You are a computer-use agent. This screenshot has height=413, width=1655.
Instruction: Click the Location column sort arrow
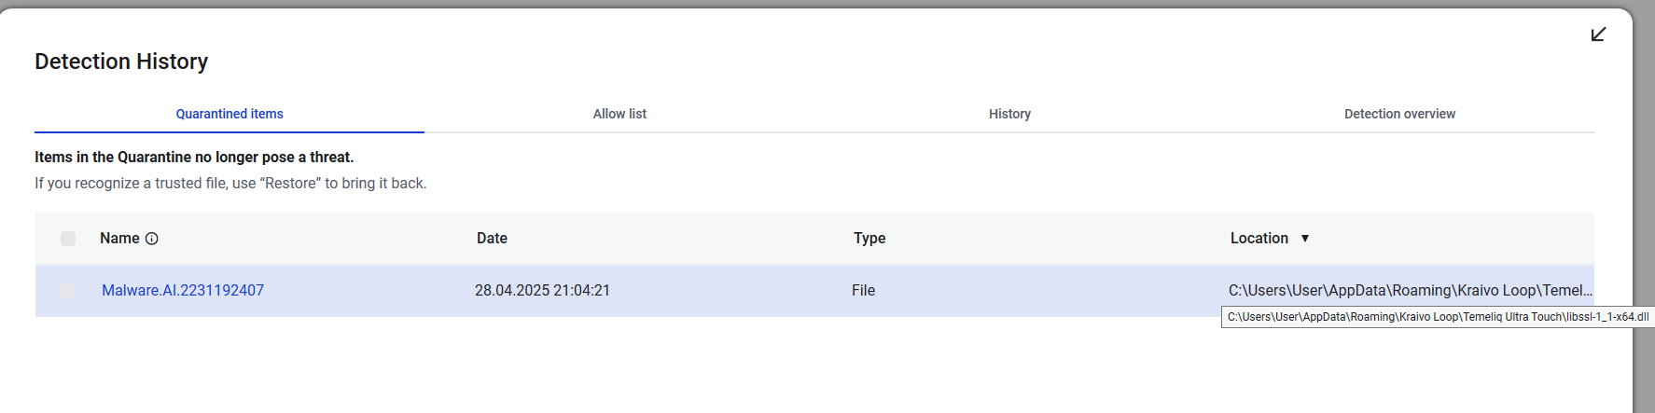click(1305, 239)
